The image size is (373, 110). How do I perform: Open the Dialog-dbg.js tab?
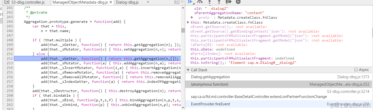127,2
